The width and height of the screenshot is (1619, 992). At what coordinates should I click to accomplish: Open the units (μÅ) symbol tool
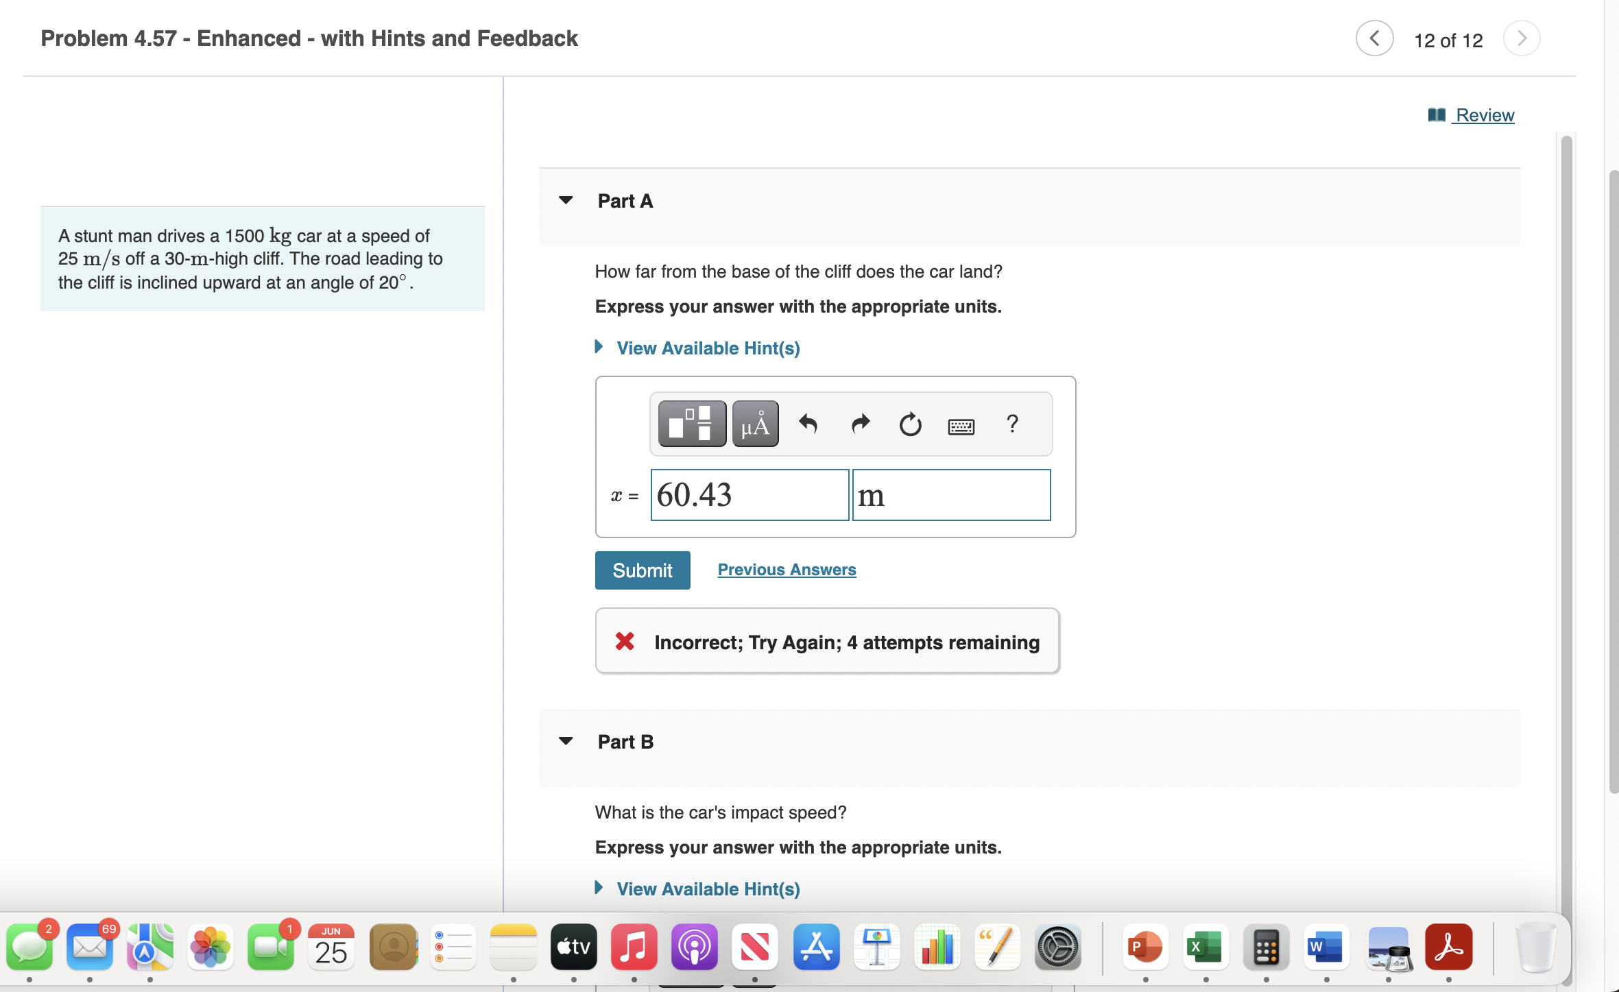point(754,424)
